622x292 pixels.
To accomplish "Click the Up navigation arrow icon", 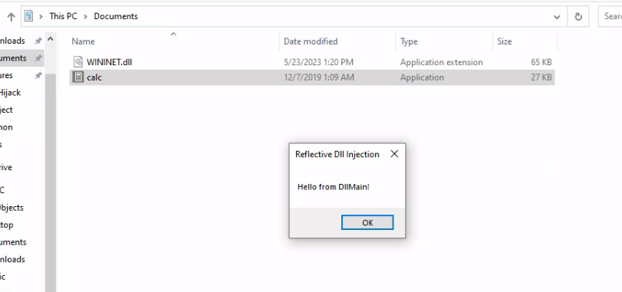I will [x=11, y=17].
